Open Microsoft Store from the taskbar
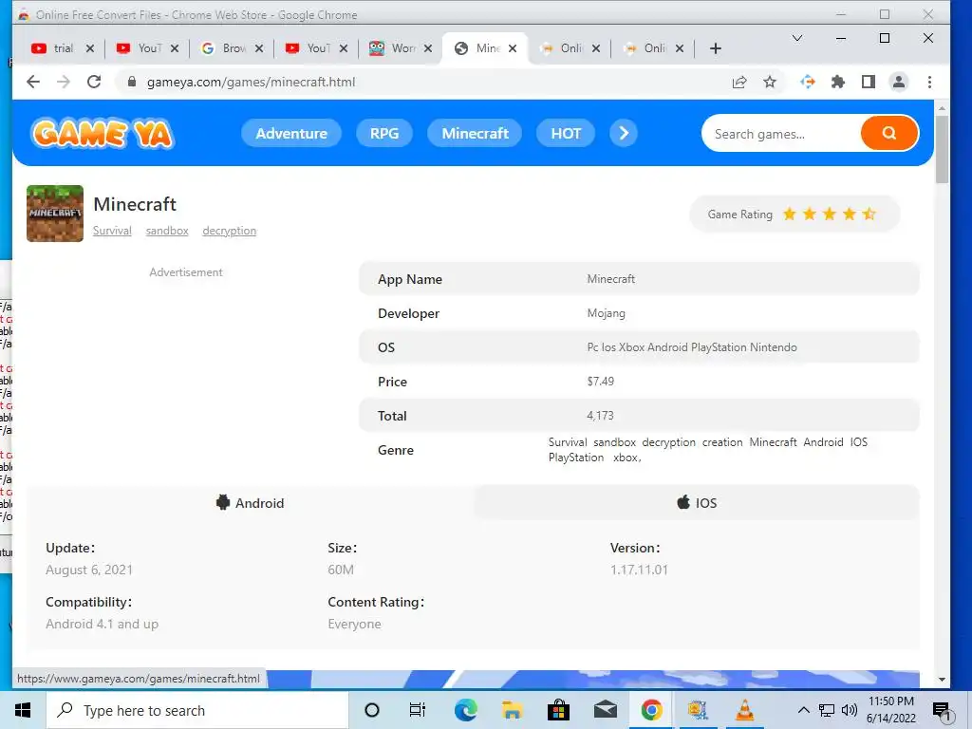Screen dimensions: 972x729 click(x=558, y=710)
